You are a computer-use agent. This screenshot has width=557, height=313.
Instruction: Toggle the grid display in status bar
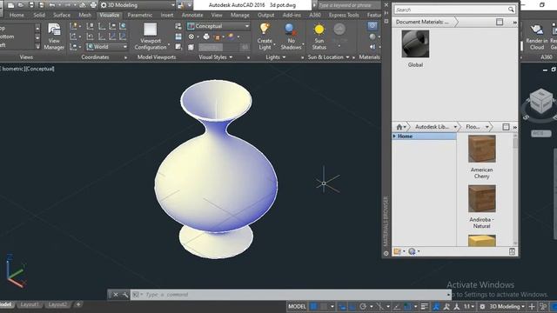point(313,306)
